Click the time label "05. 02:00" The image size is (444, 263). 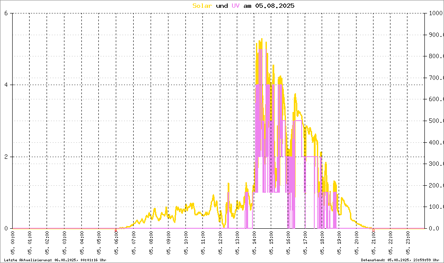[47, 243]
